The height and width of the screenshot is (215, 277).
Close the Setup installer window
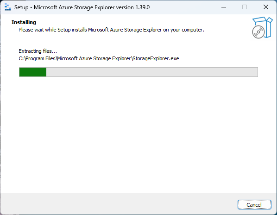(266, 7)
